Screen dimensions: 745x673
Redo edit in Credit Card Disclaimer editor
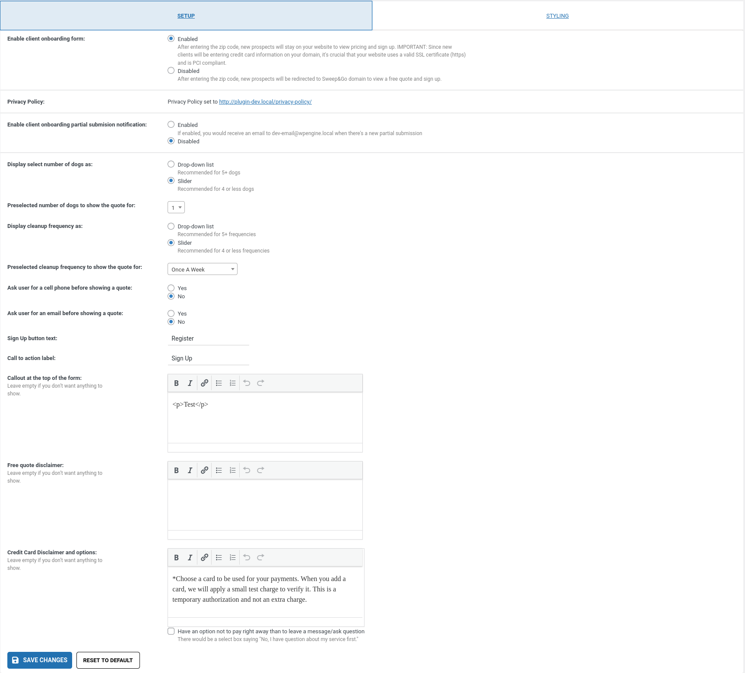[x=260, y=558]
